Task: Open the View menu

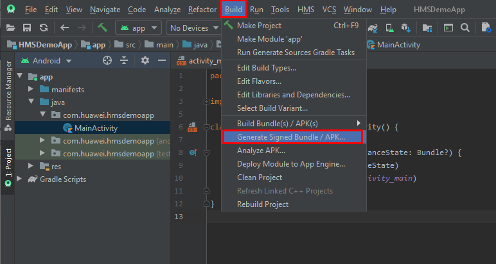Action: (74, 10)
